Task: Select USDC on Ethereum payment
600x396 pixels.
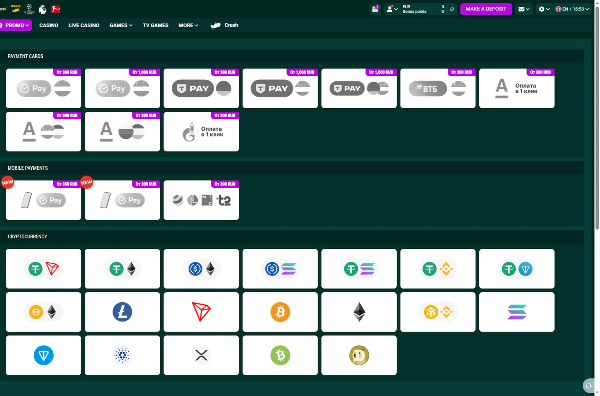Action: click(x=201, y=269)
